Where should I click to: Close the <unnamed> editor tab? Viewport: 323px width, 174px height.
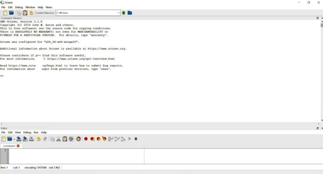18,146
